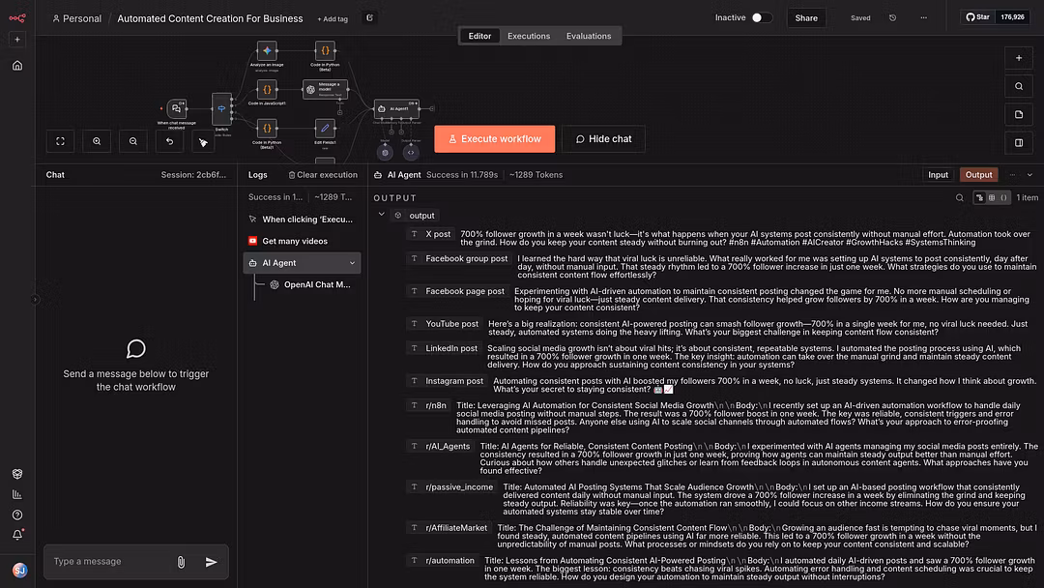The image size is (1044, 588).
Task: Open the Templates cube icon
Action: pos(17,474)
